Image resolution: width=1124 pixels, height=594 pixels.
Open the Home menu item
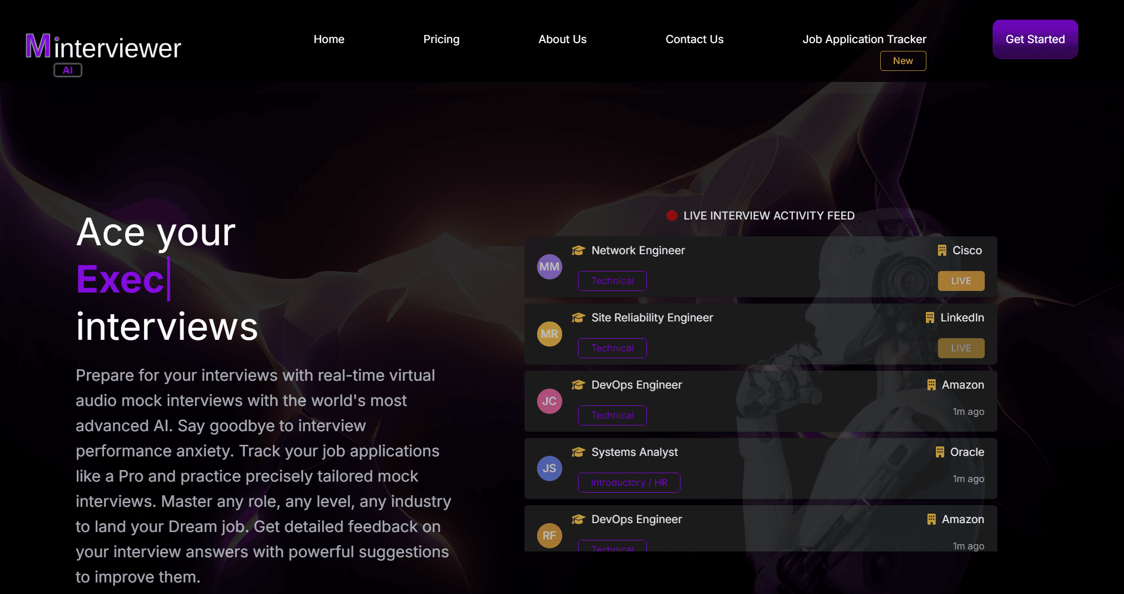coord(329,39)
